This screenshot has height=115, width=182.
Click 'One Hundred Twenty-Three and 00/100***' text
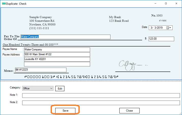31,45
